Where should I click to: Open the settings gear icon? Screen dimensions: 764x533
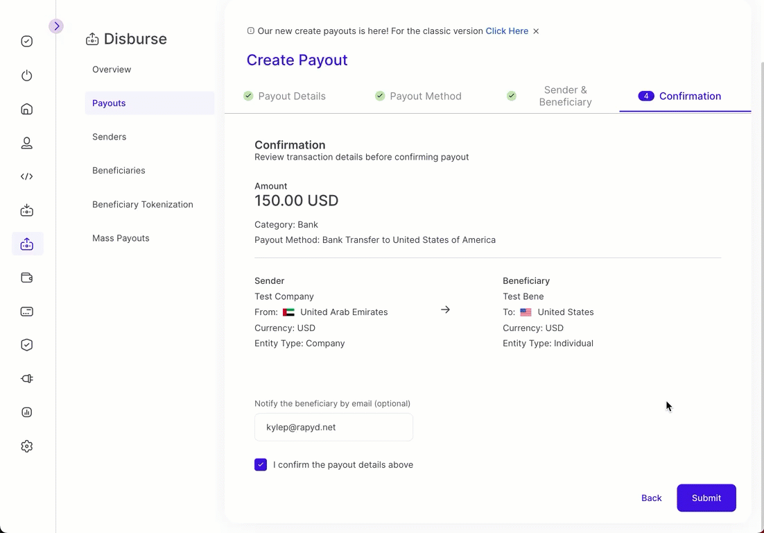[27, 446]
